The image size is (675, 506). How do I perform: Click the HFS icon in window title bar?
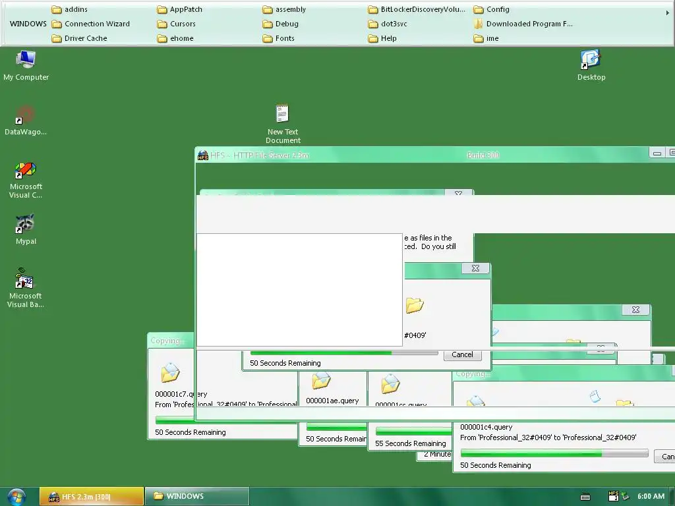pyautogui.click(x=203, y=155)
